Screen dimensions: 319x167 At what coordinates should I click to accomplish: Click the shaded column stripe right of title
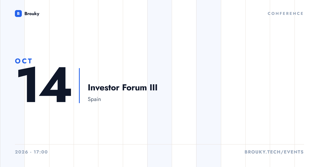(x=209, y=83)
